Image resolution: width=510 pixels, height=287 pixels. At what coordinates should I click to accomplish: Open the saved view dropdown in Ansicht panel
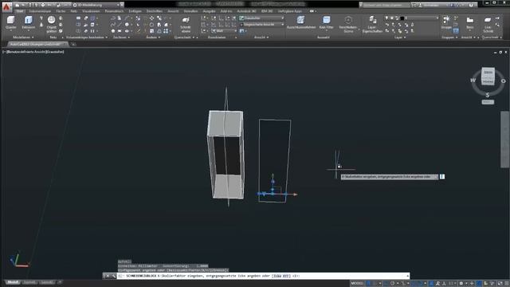[x=262, y=25]
